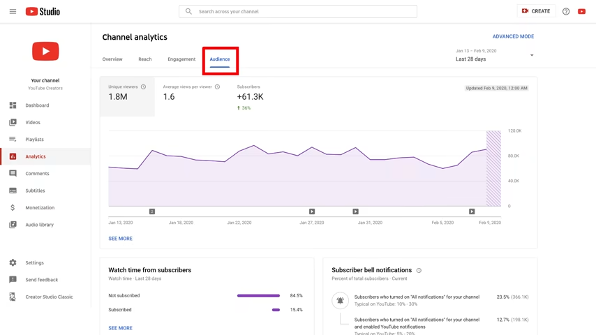The image size is (596, 335).
Task: Click the account avatar in top right
Action: 581,11
